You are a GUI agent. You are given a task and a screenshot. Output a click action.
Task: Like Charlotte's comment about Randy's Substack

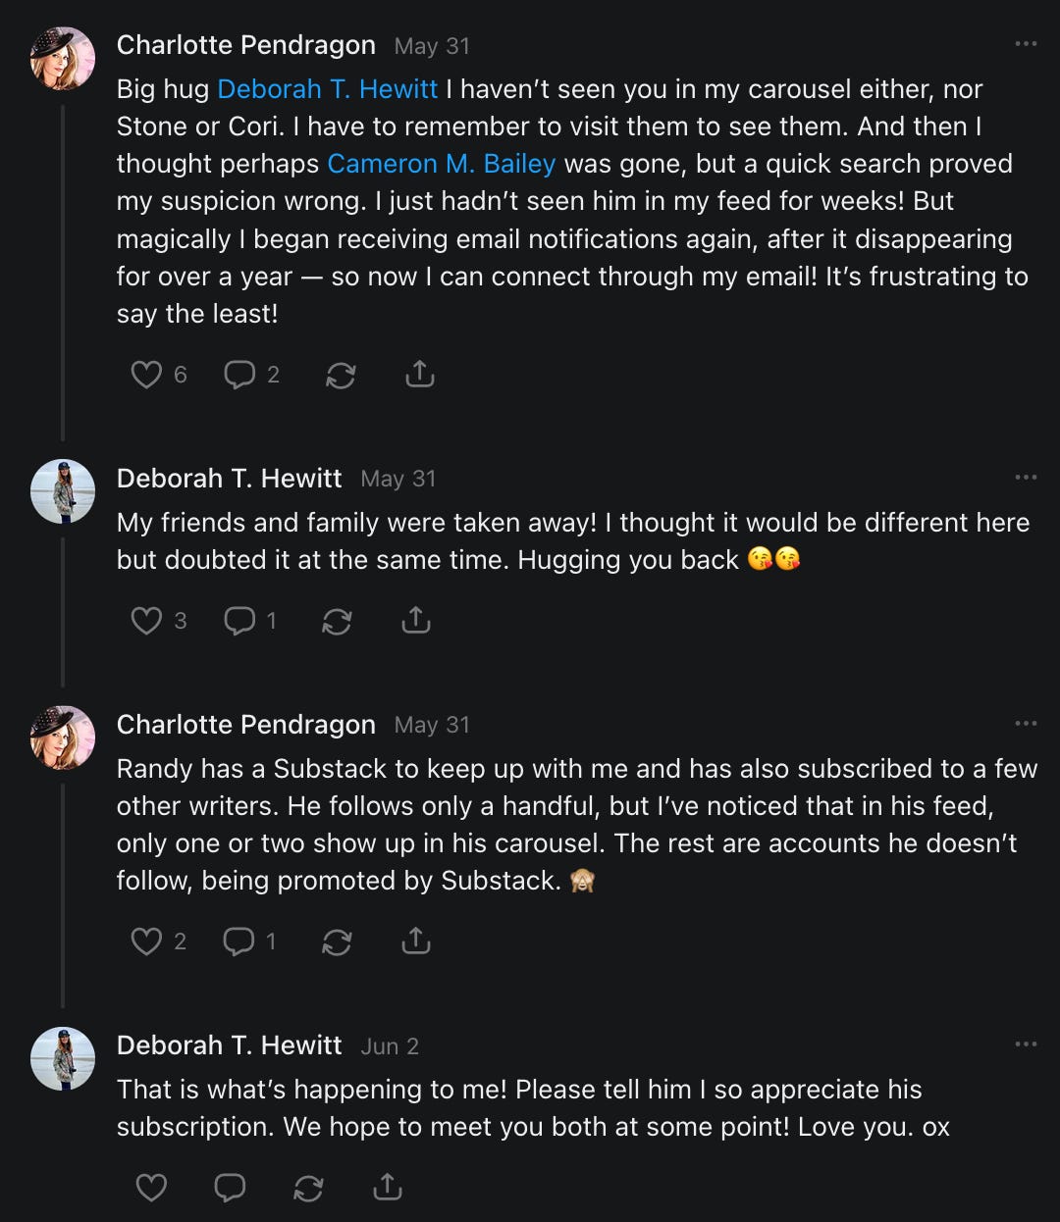tap(146, 942)
